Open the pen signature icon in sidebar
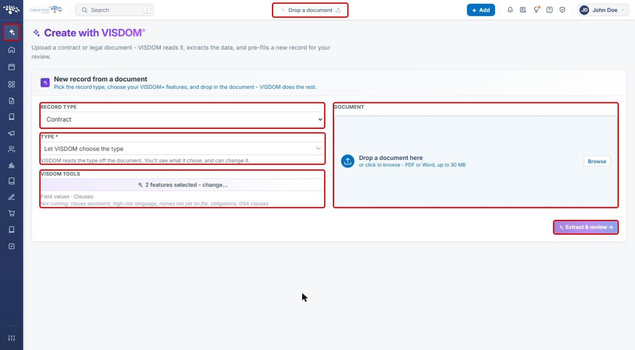Screen dimensions: 635x350 (12, 197)
